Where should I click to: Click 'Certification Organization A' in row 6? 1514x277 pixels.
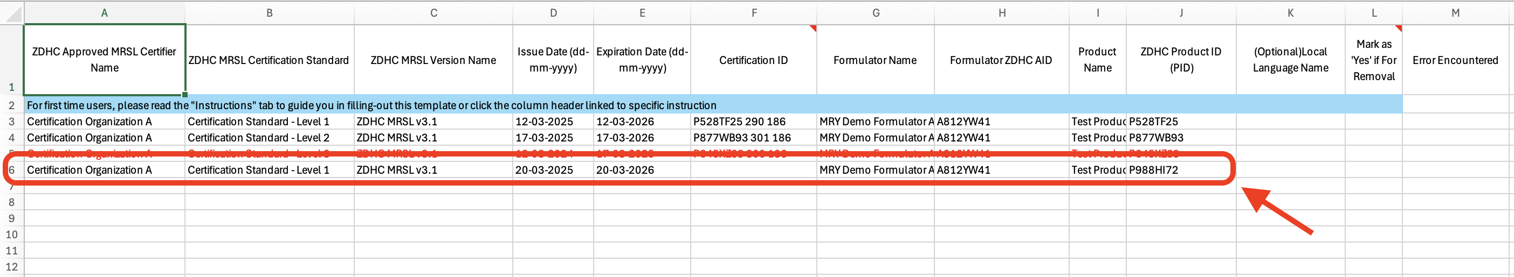click(104, 169)
